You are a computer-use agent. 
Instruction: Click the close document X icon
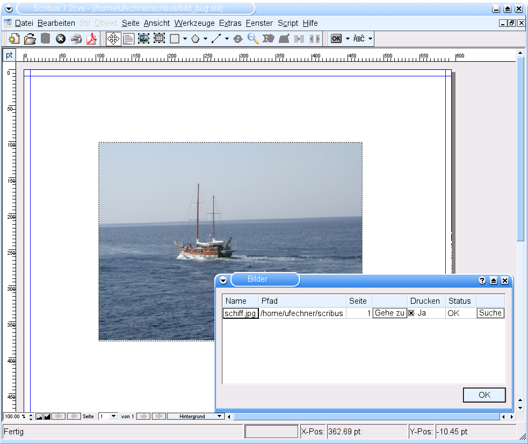[61, 39]
